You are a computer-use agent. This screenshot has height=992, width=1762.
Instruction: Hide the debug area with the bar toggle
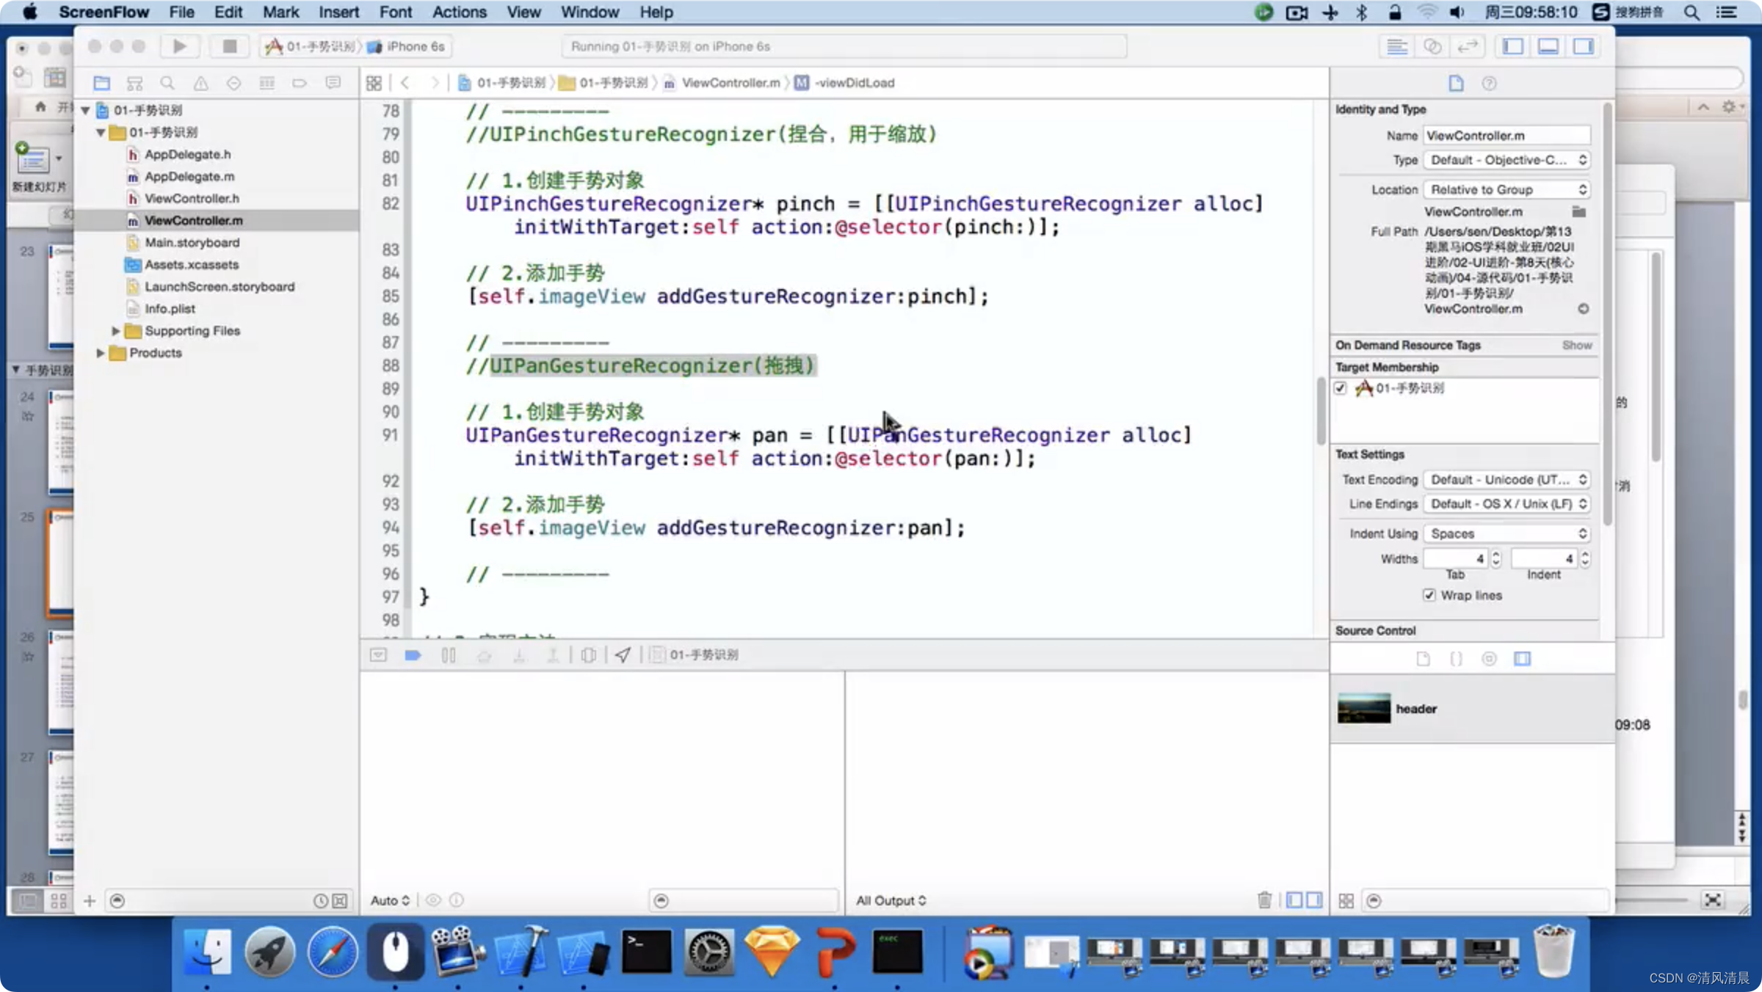(x=378, y=655)
